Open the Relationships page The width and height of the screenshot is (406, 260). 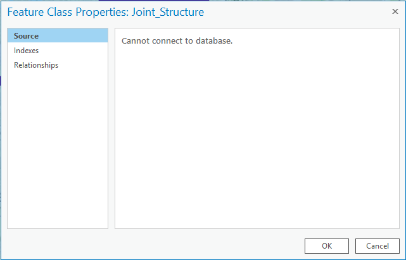point(36,65)
